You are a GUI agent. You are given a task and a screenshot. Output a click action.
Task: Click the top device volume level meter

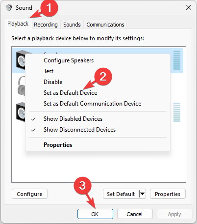tap(177, 60)
